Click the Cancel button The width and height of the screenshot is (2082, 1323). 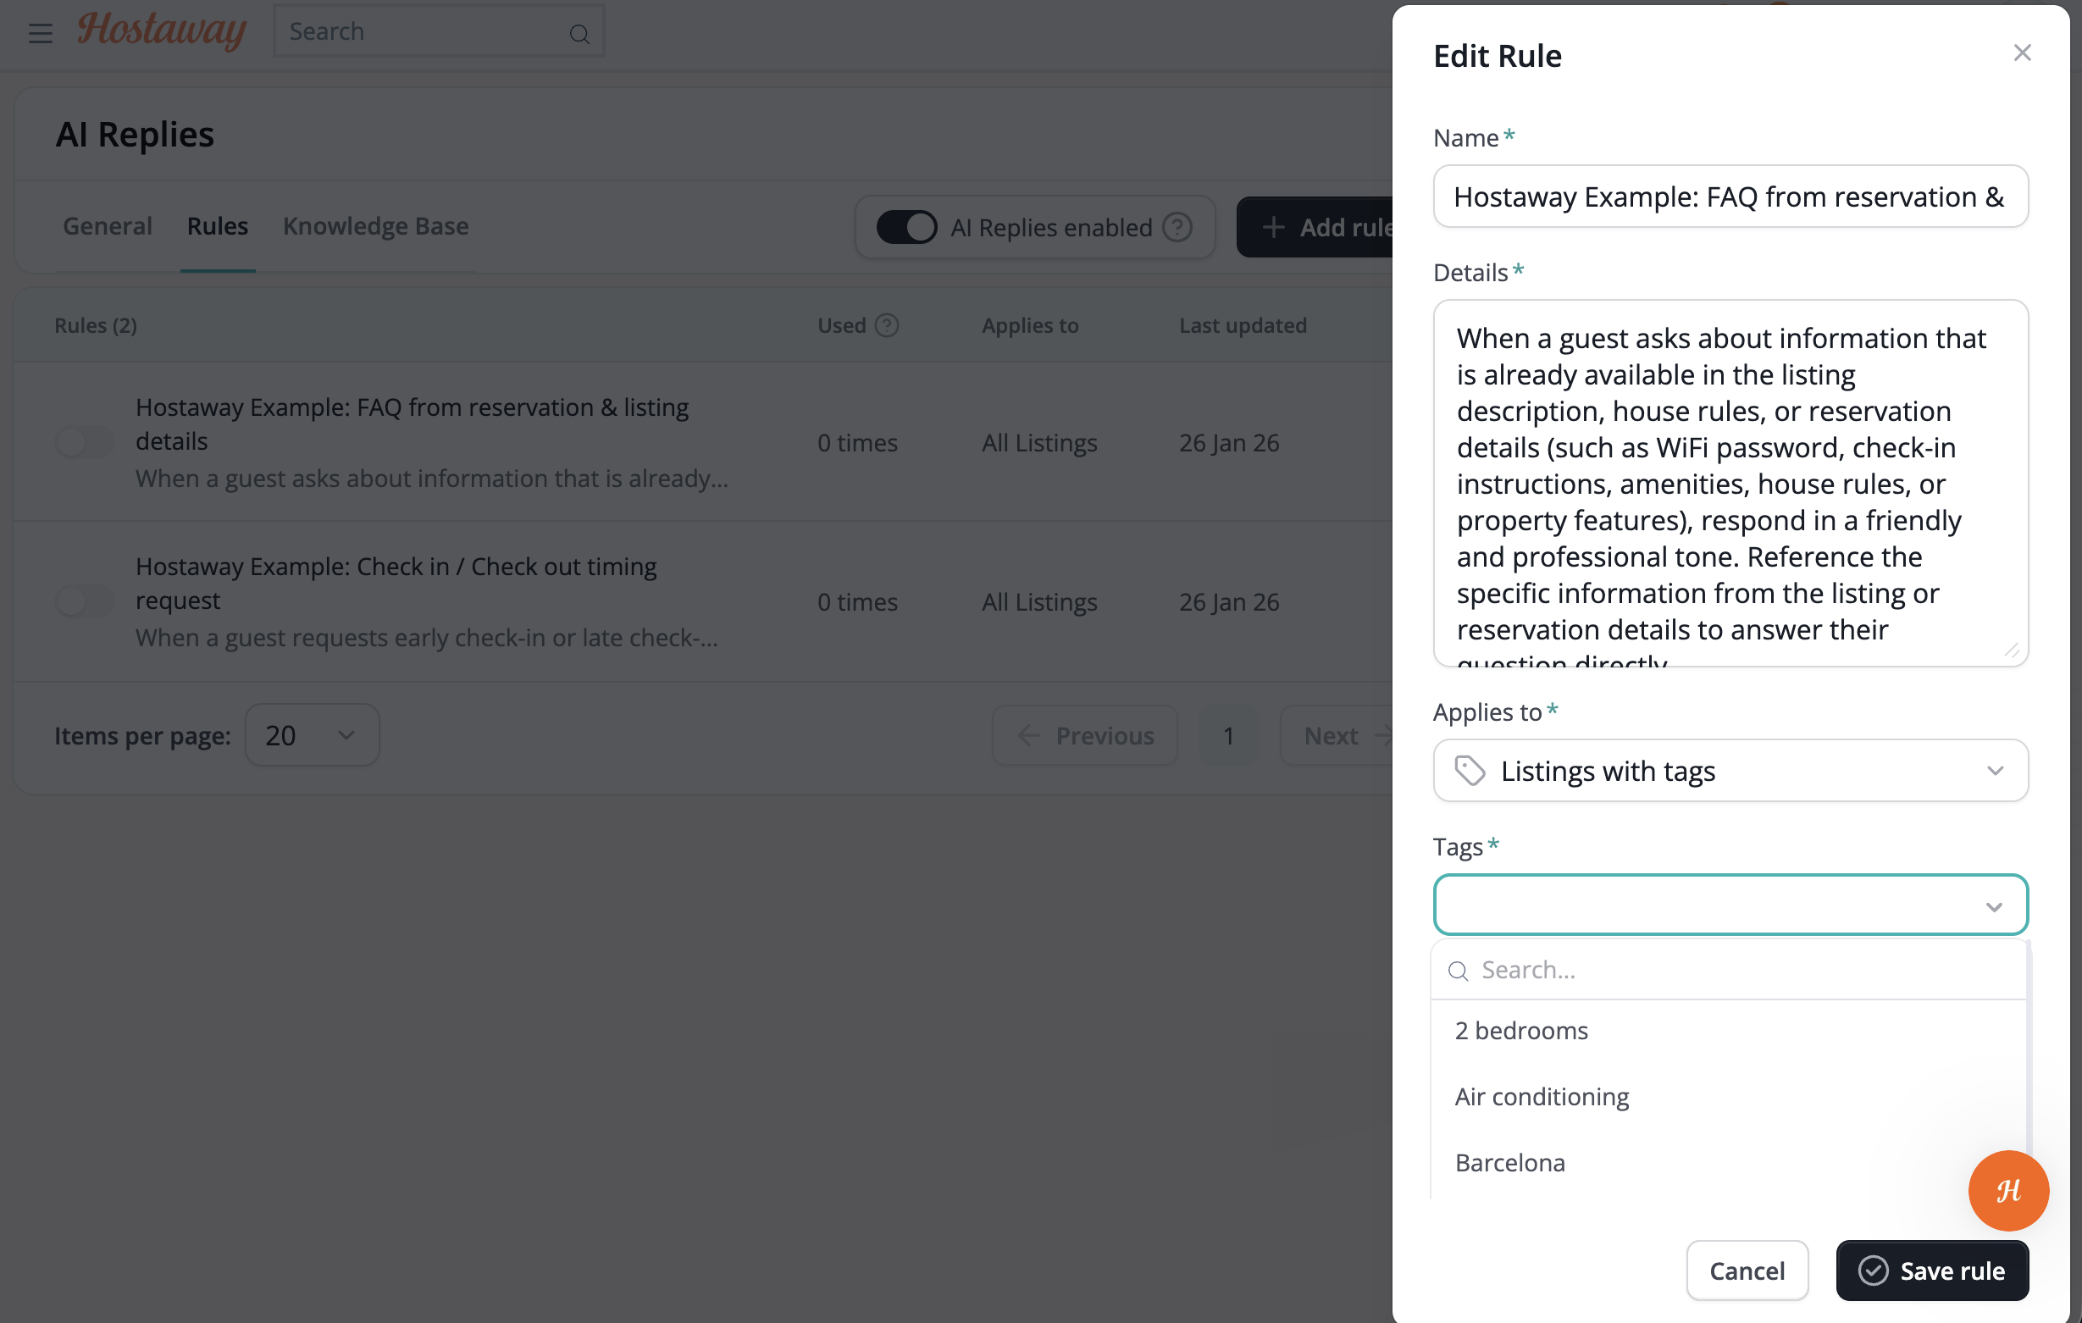pos(1747,1270)
